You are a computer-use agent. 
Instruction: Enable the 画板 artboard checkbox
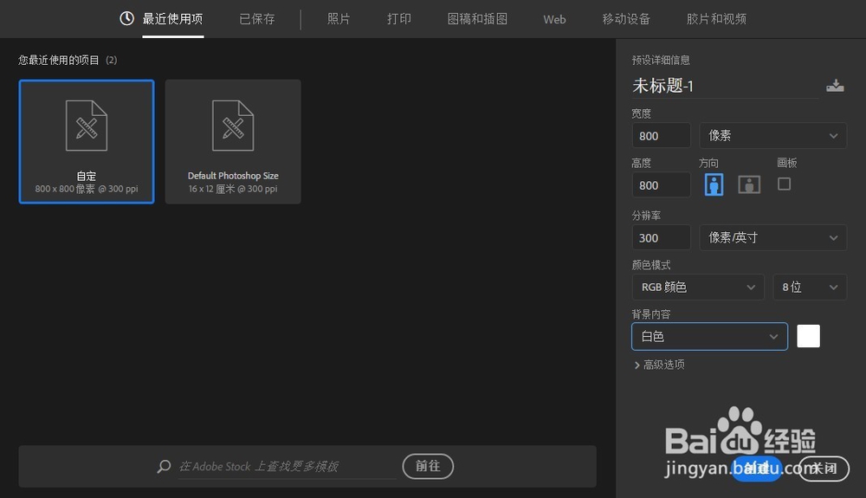point(784,184)
